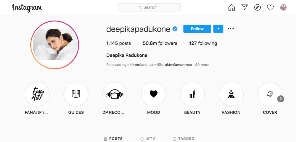The image size is (296, 142).
Task: Open direct messages paper plane icon
Action: click(245, 8)
